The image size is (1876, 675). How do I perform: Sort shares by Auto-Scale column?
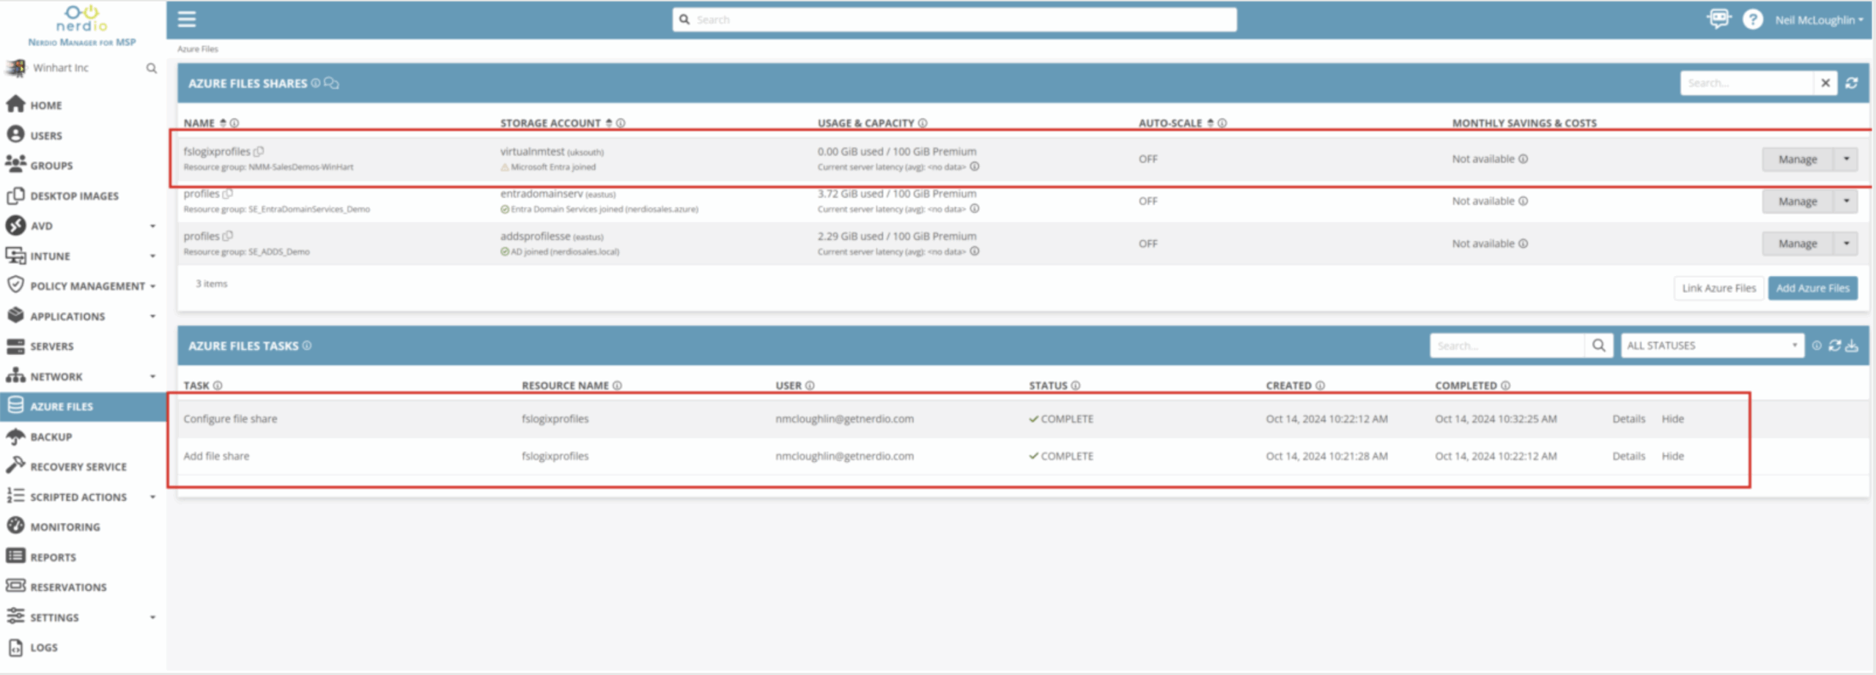(1211, 123)
